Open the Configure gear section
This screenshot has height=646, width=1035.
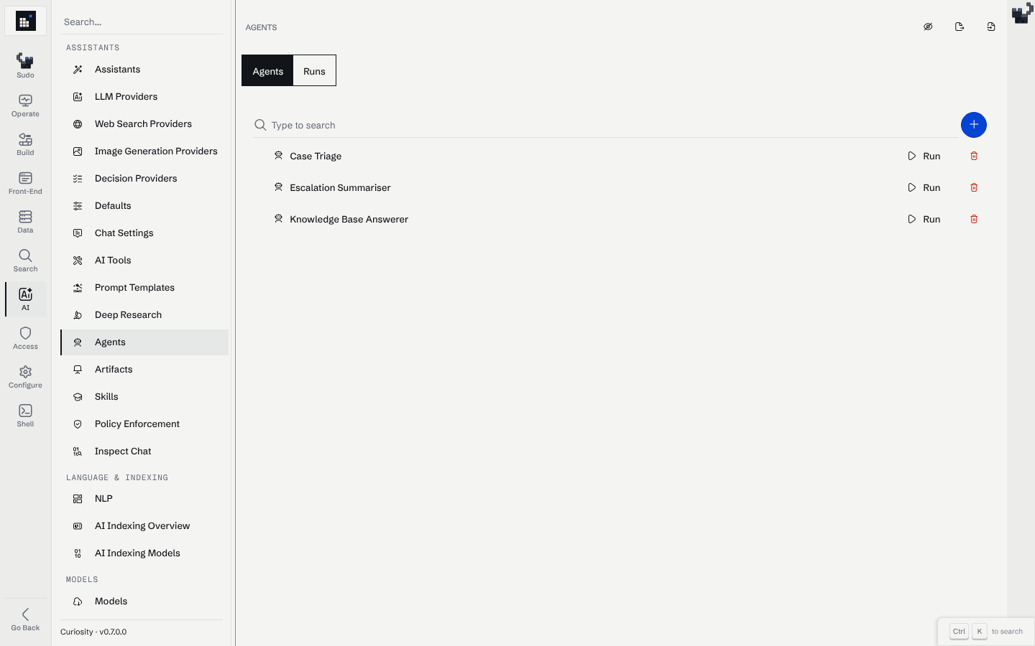pos(25,376)
